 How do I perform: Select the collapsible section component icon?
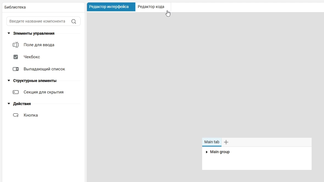tap(16, 92)
